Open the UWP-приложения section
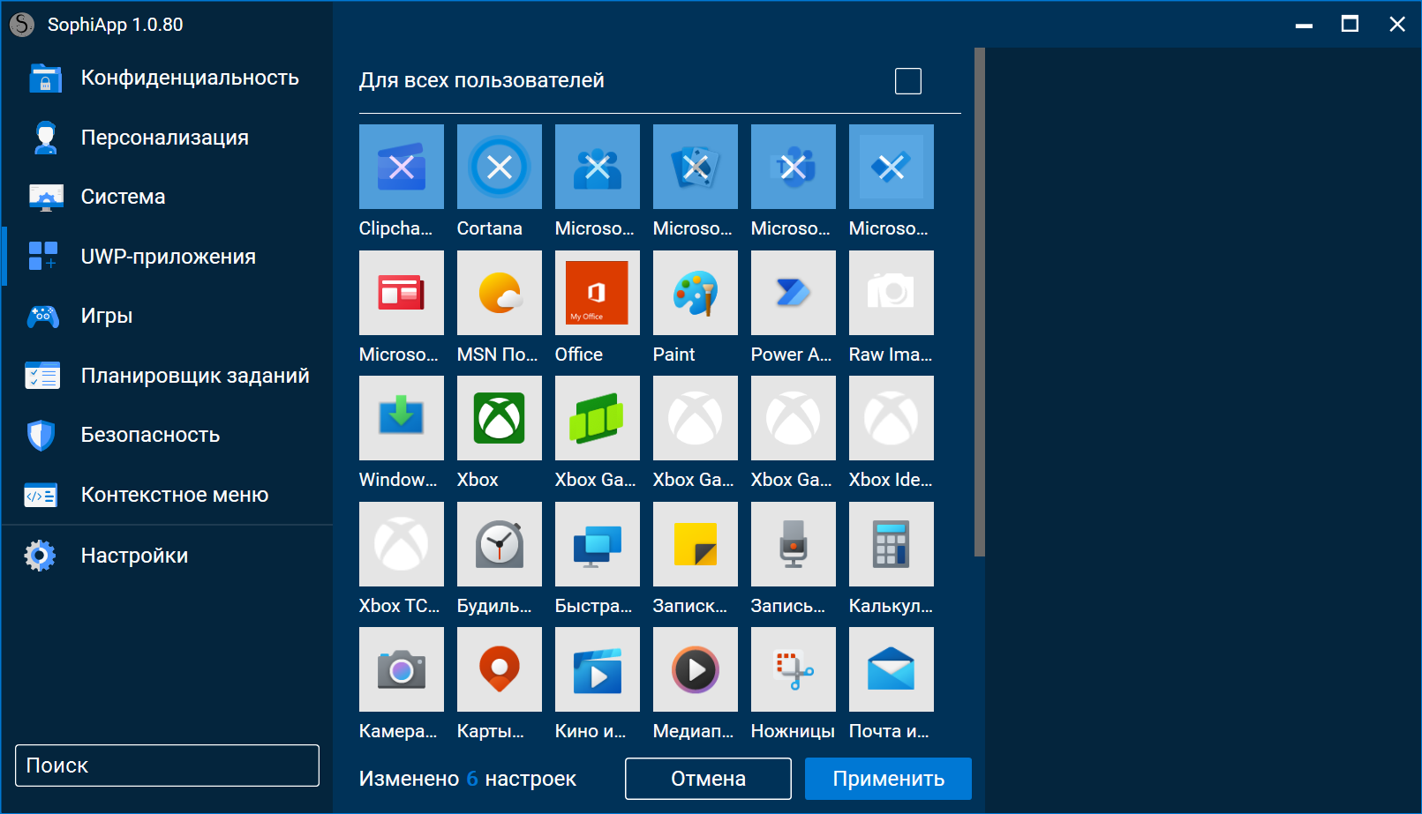 coord(168,257)
